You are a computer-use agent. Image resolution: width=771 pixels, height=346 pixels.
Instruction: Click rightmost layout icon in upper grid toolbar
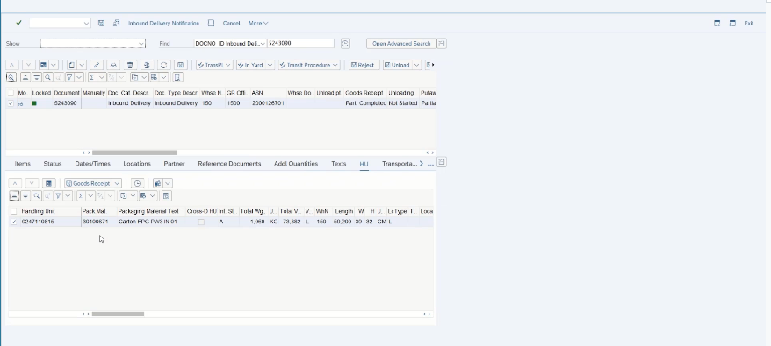tap(178, 77)
